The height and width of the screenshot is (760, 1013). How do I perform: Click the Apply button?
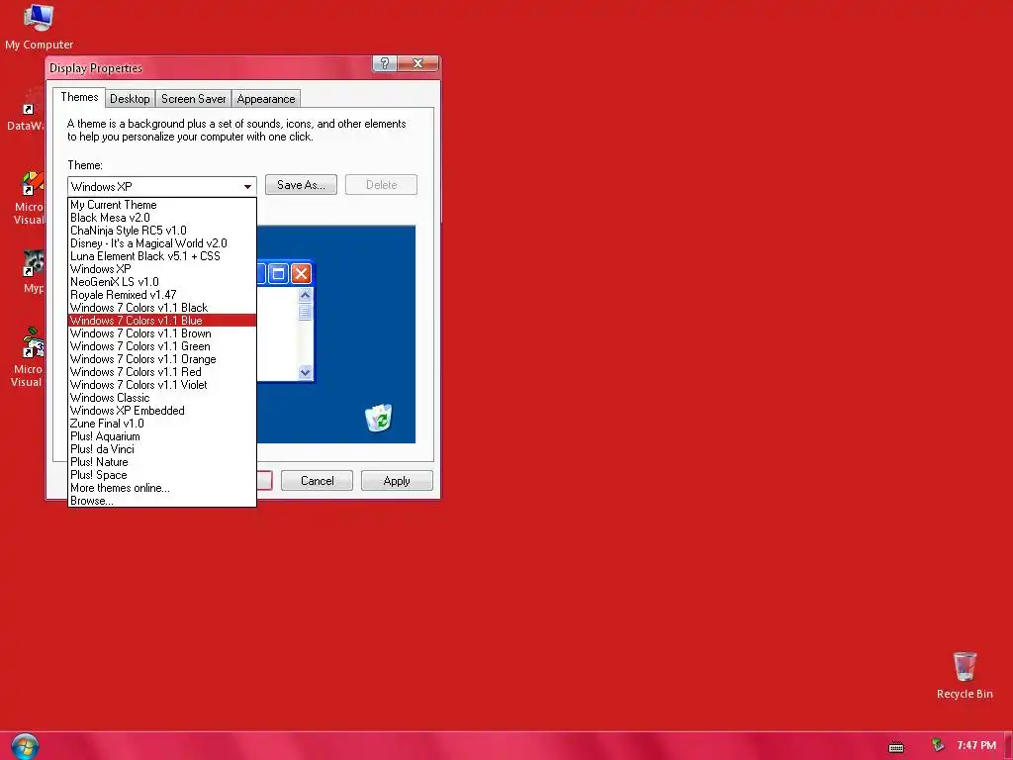coord(397,481)
